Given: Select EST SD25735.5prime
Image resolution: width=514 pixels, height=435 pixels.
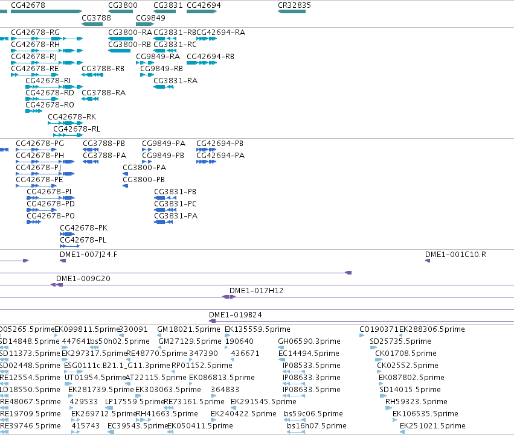Looking at the screenshot, I should (x=400, y=341).
